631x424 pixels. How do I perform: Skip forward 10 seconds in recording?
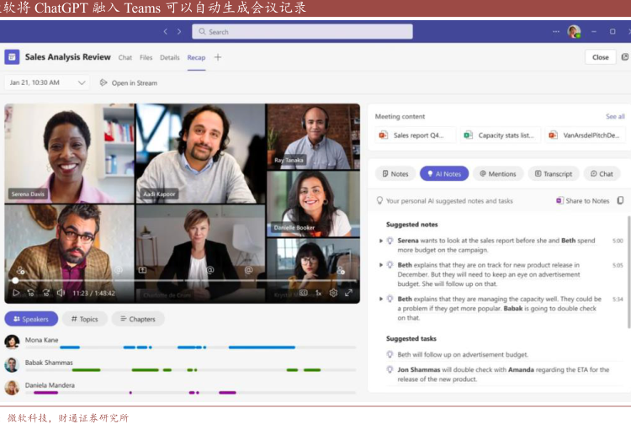[x=46, y=293]
